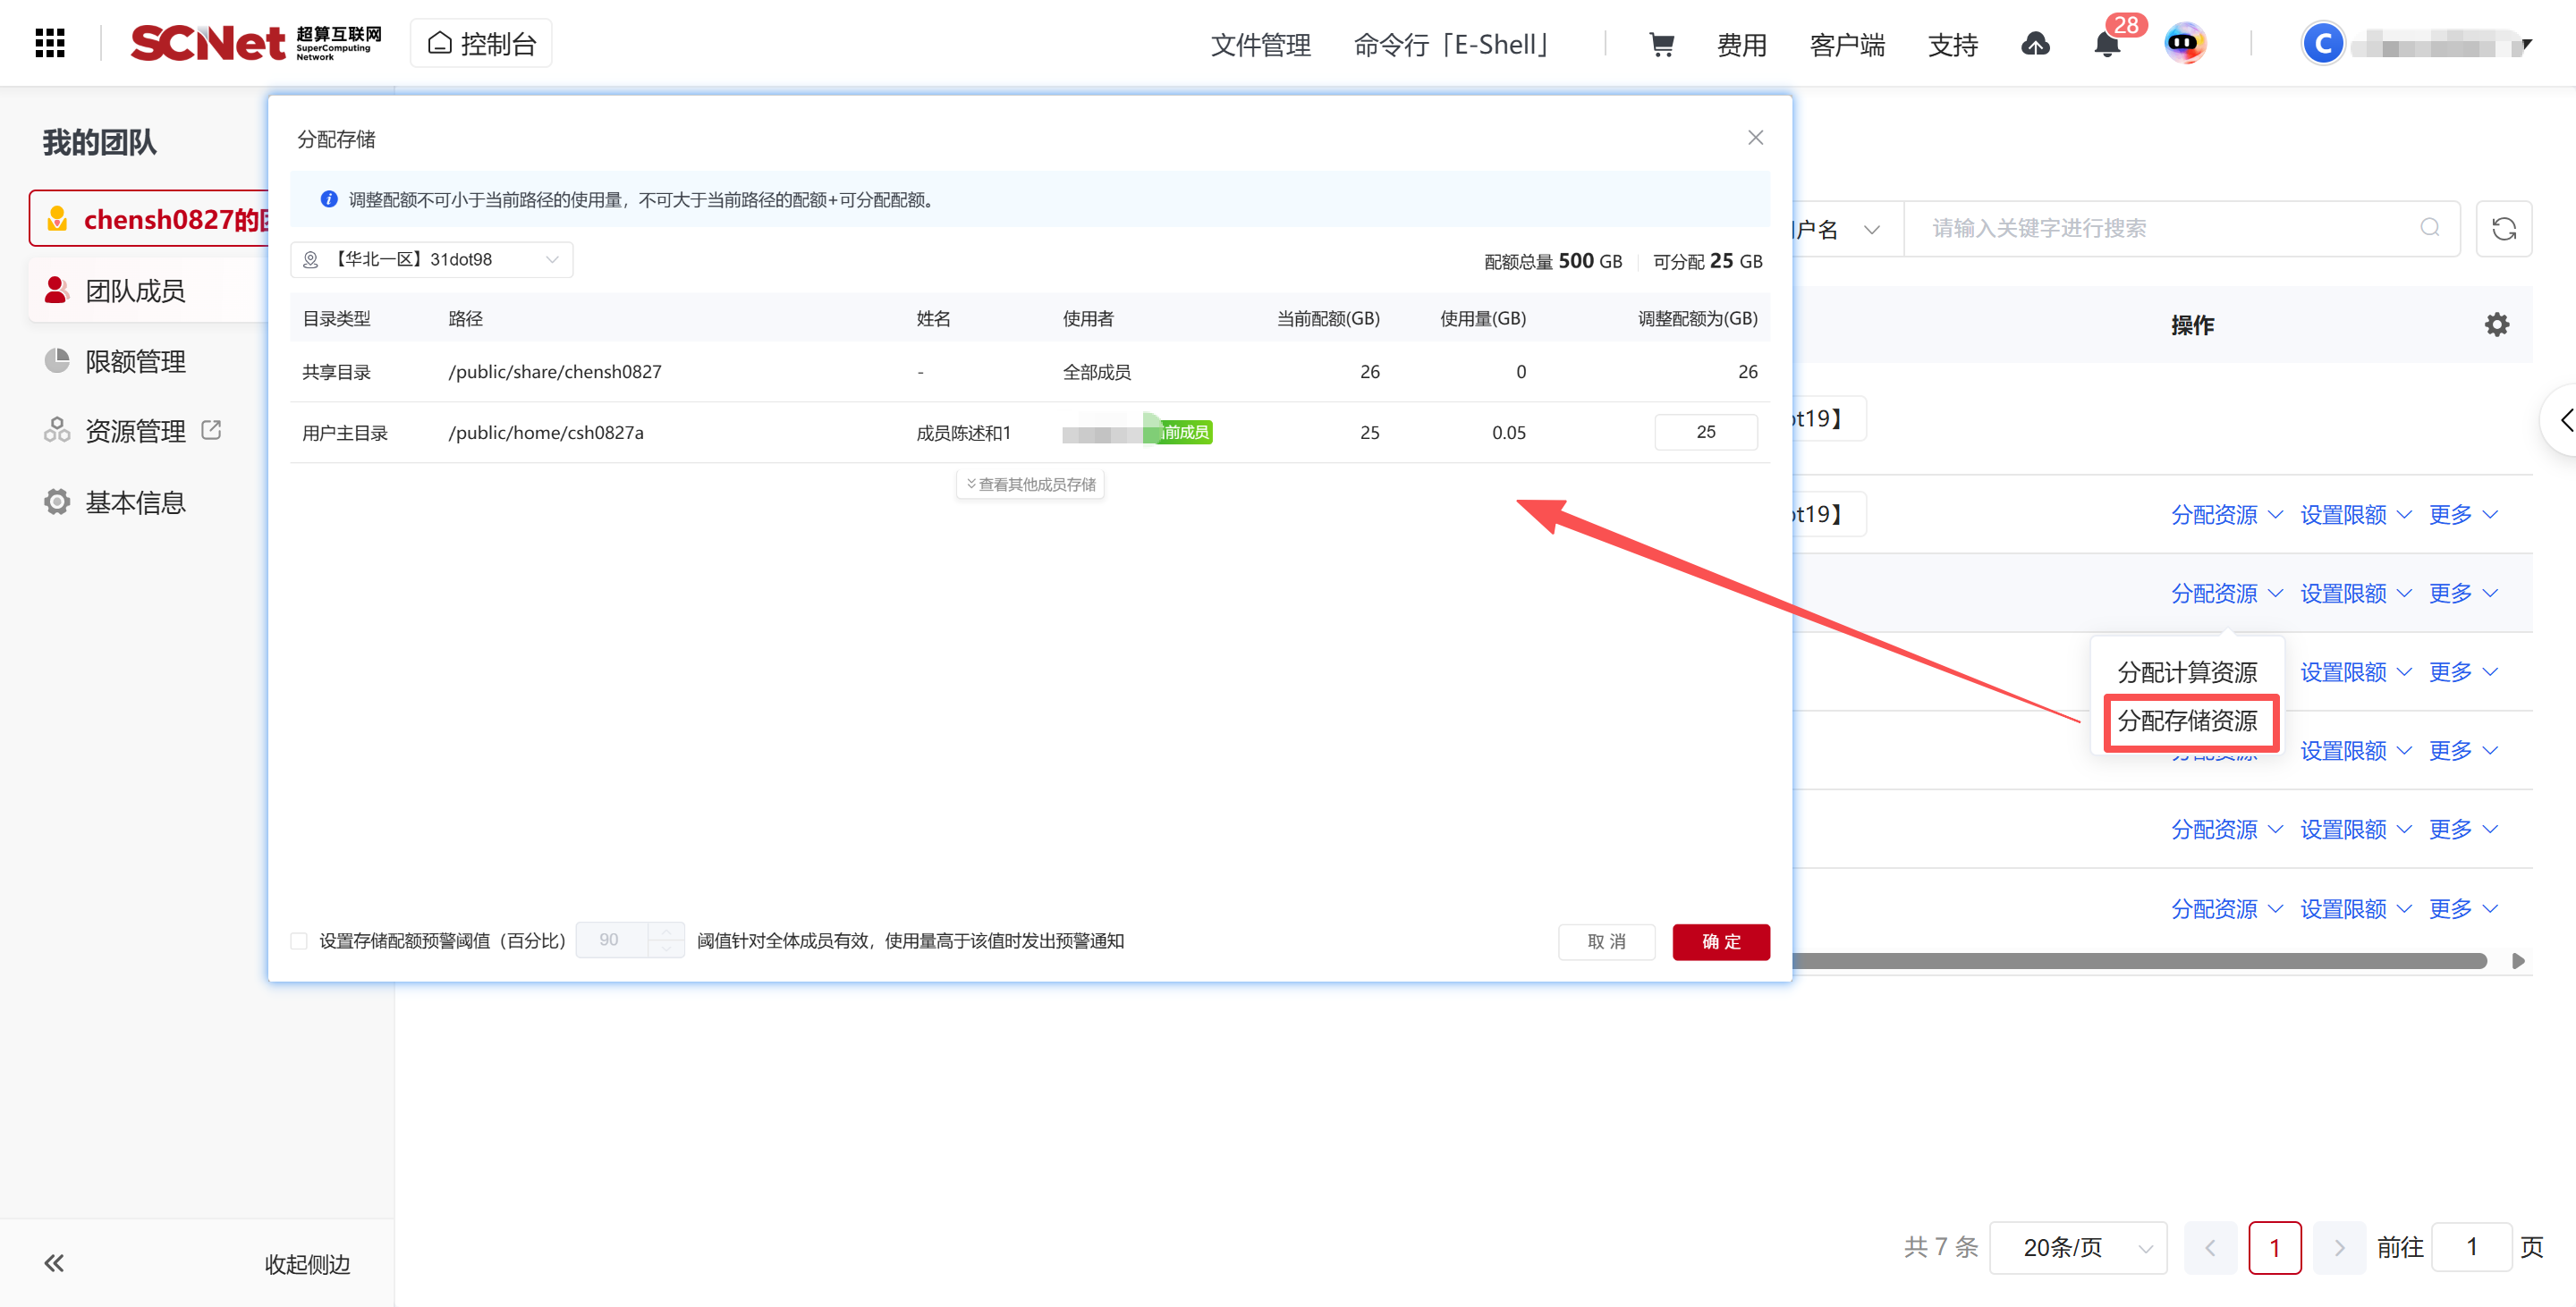The height and width of the screenshot is (1307, 2576).
Task: Expand 查看其他成员存储 section
Action: click(1030, 485)
